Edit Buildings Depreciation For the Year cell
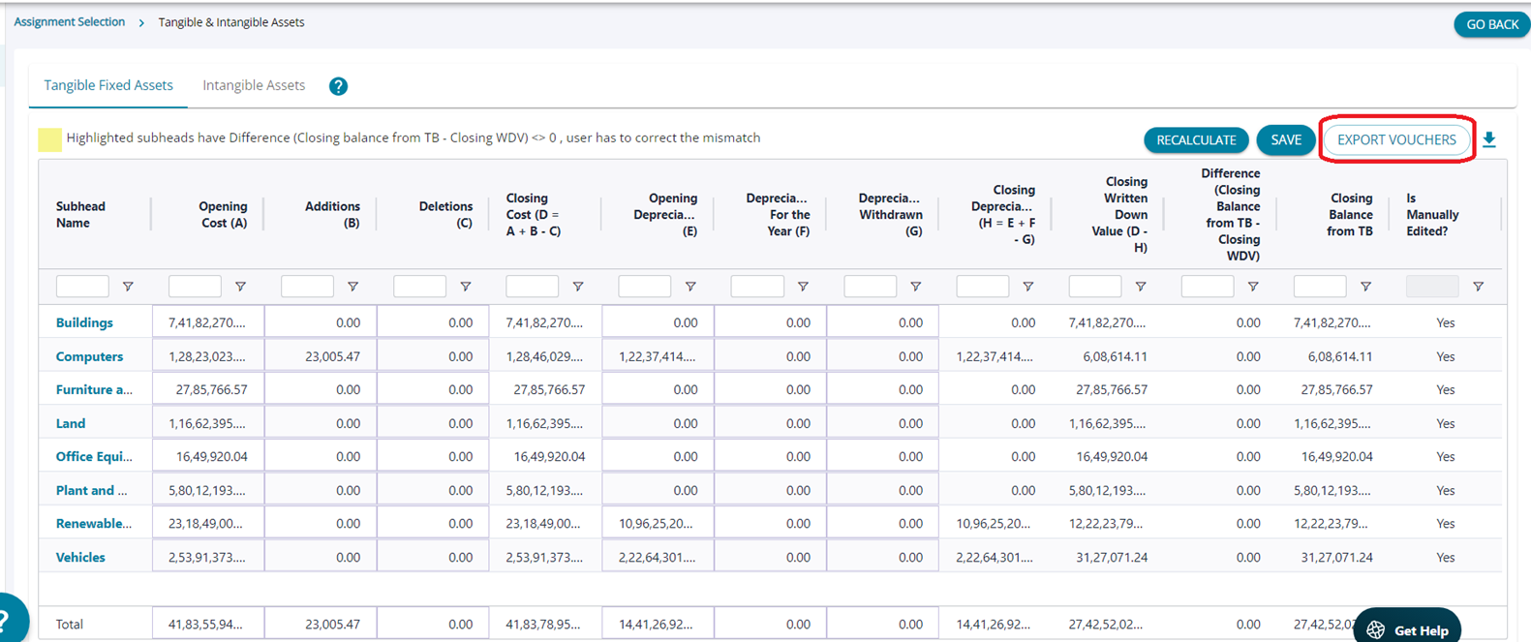The height and width of the screenshot is (642, 1531). pos(770,322)
